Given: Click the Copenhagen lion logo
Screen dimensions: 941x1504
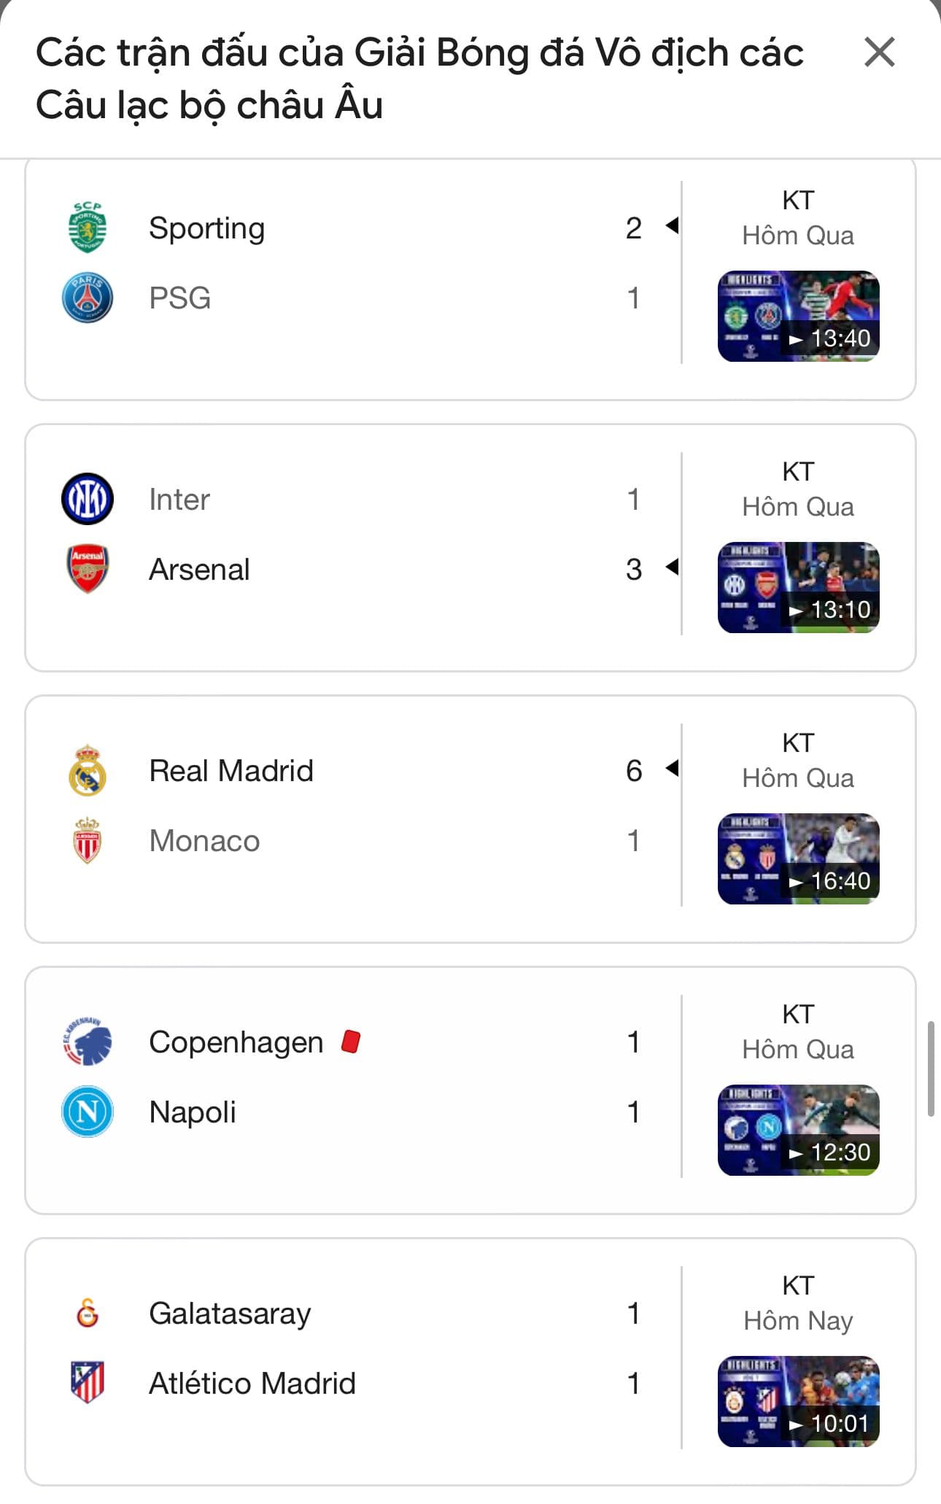Looking at the screenshot, I should point(88,1042).
